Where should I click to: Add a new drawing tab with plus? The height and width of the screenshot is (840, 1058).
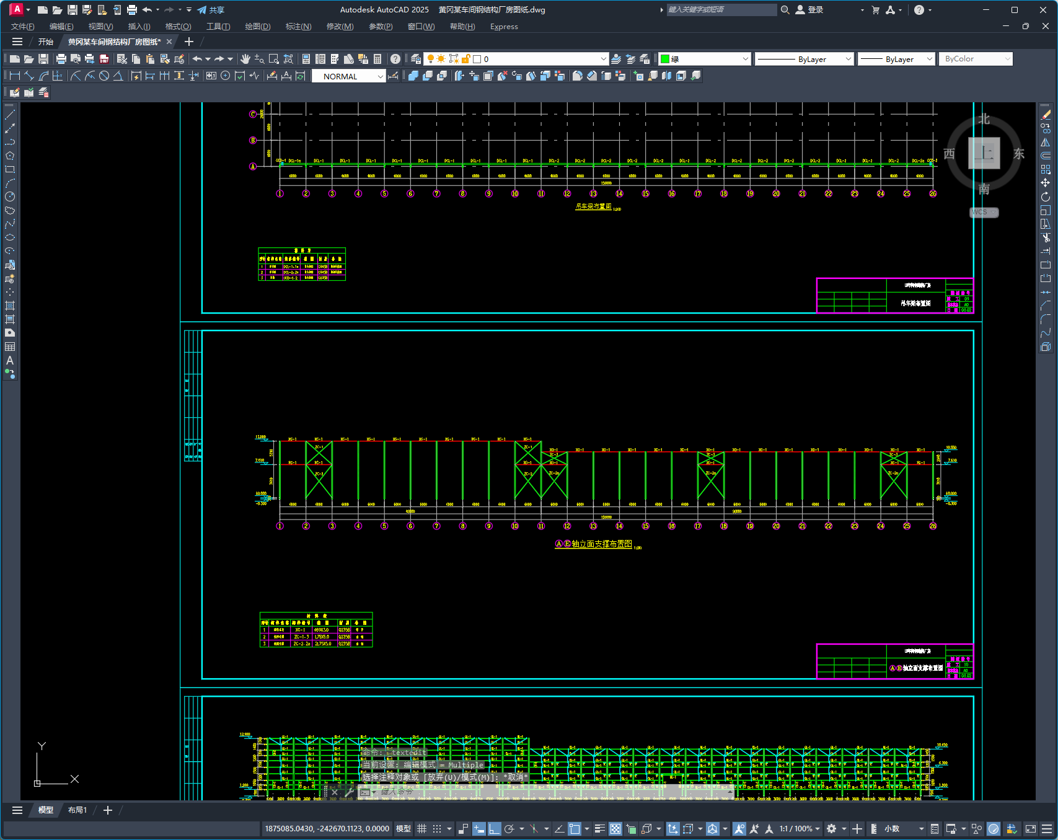(189, 42)
